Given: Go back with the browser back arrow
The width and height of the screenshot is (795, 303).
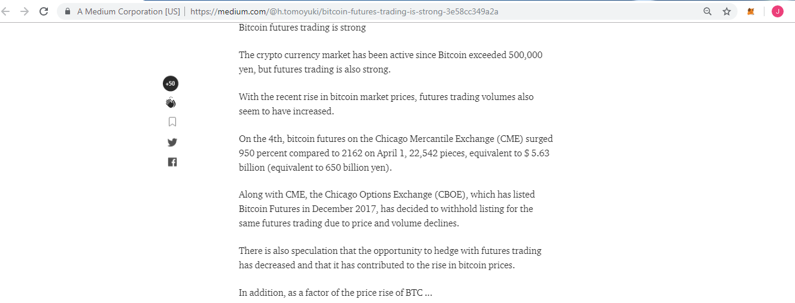Looking at the screenshot, I should click(x=7, y=11).
